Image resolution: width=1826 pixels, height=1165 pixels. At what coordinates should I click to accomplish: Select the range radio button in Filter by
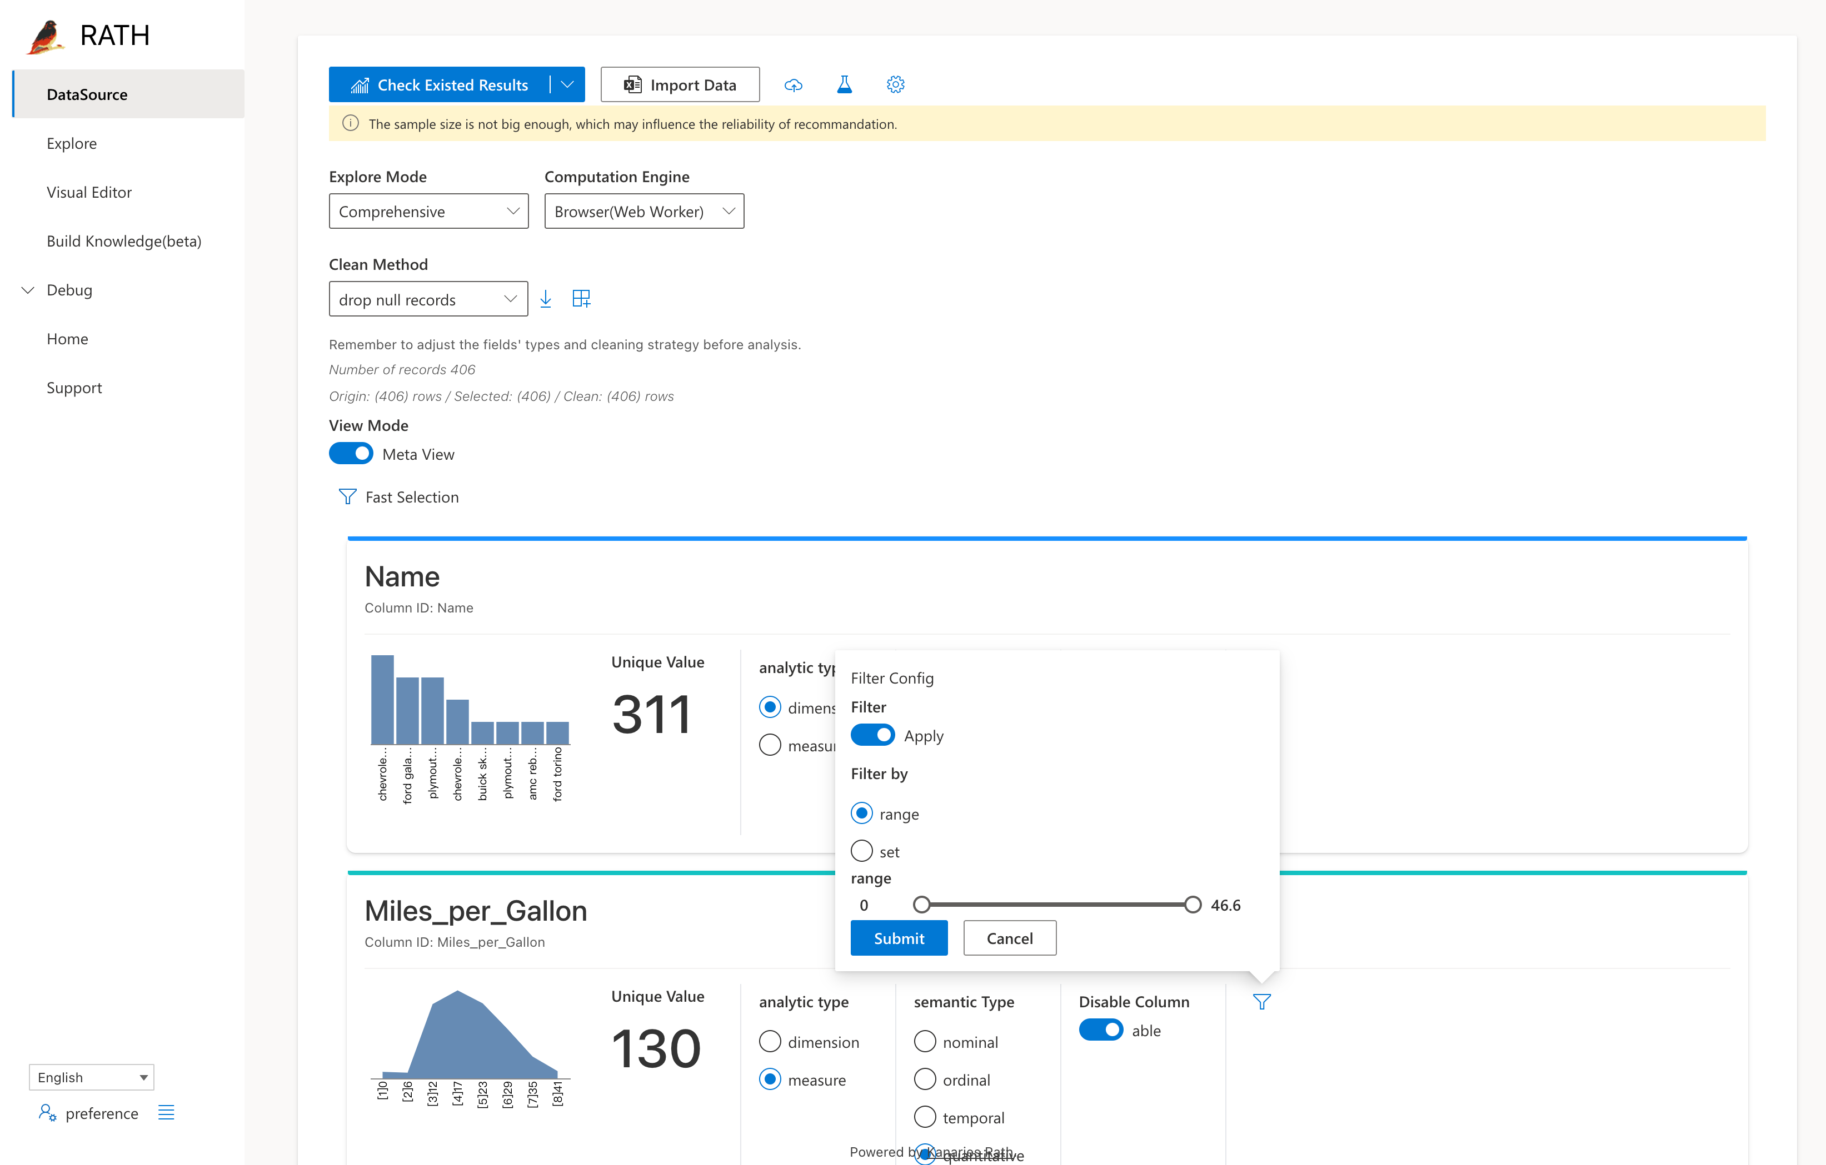click(x=861, y=812)
